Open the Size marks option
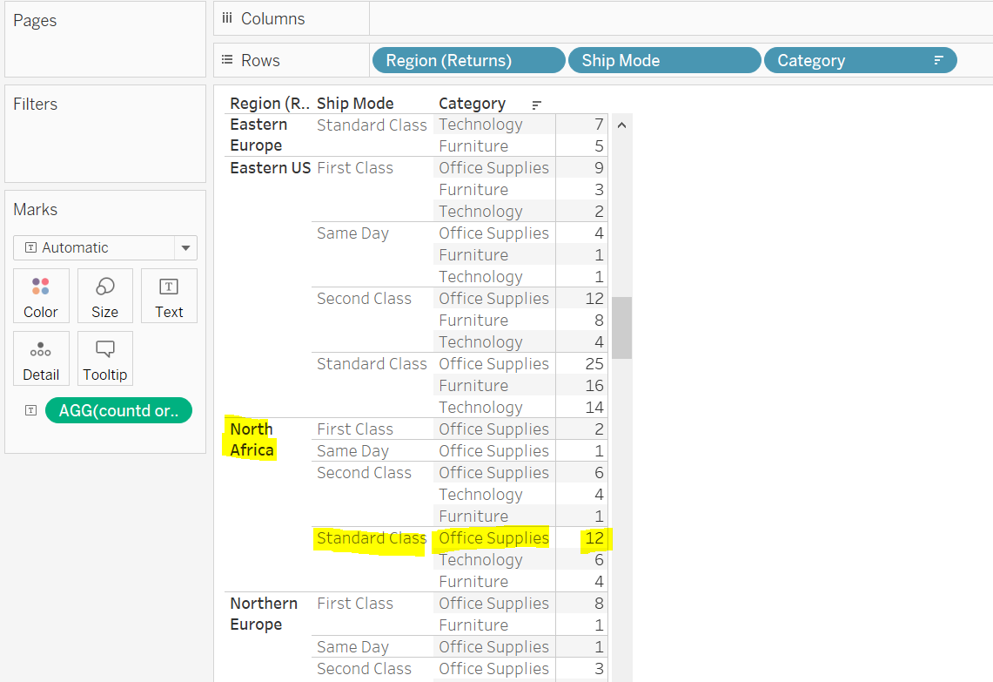This screenshot has height=682, width=993. (x=104, y=295)
